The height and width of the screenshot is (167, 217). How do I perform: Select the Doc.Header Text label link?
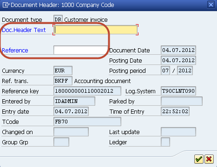click(x=24, y=30)
